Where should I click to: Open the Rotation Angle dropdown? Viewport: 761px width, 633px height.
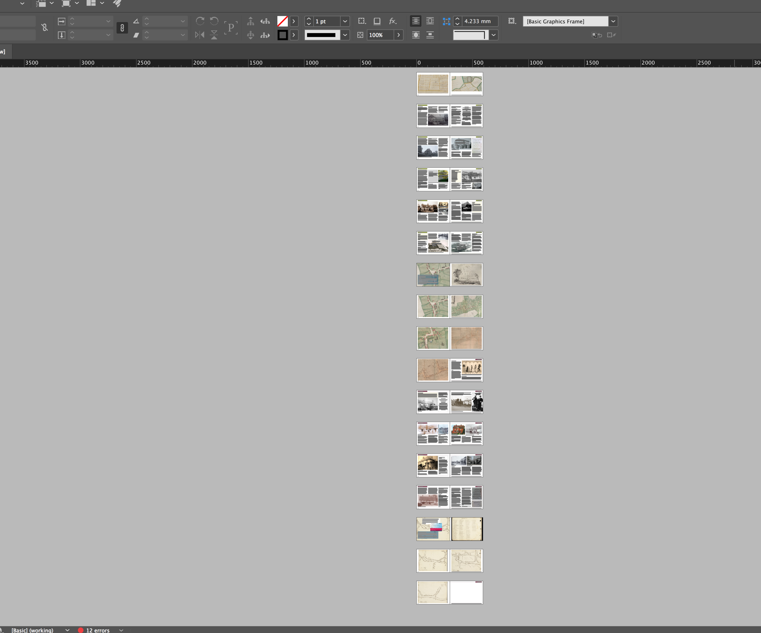pyautogui.click(x=183, y=21)
